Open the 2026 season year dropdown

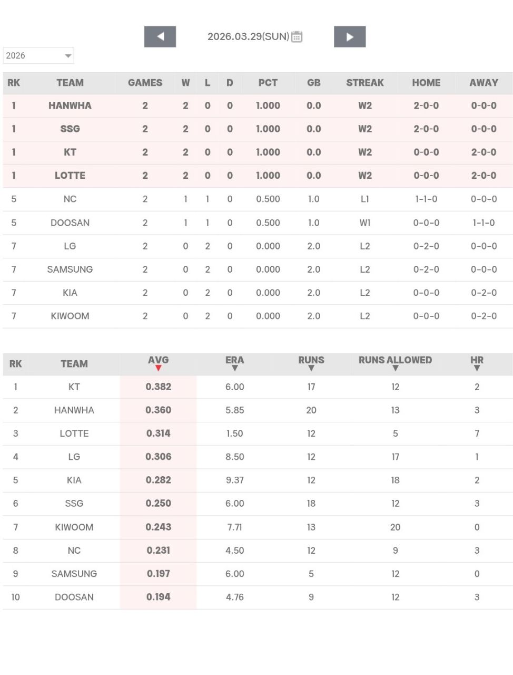click(38, 56)
